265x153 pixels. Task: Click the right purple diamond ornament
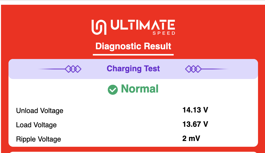[x=193, y=69]
